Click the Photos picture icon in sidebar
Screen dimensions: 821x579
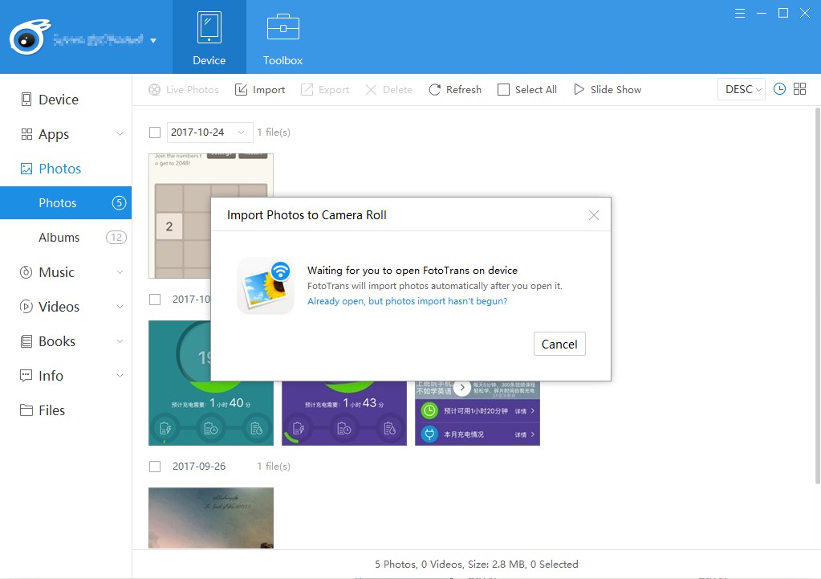tap(26, 169)
